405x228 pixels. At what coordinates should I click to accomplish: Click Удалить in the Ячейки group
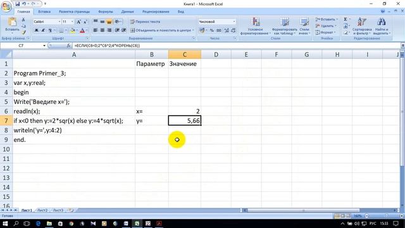tap(326, 26)
